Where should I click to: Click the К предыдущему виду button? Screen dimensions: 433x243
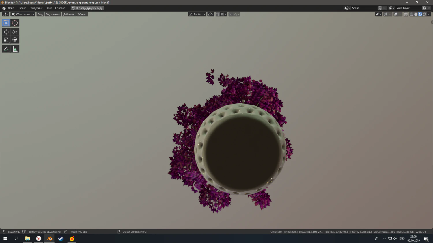click(x=87, y=8)
